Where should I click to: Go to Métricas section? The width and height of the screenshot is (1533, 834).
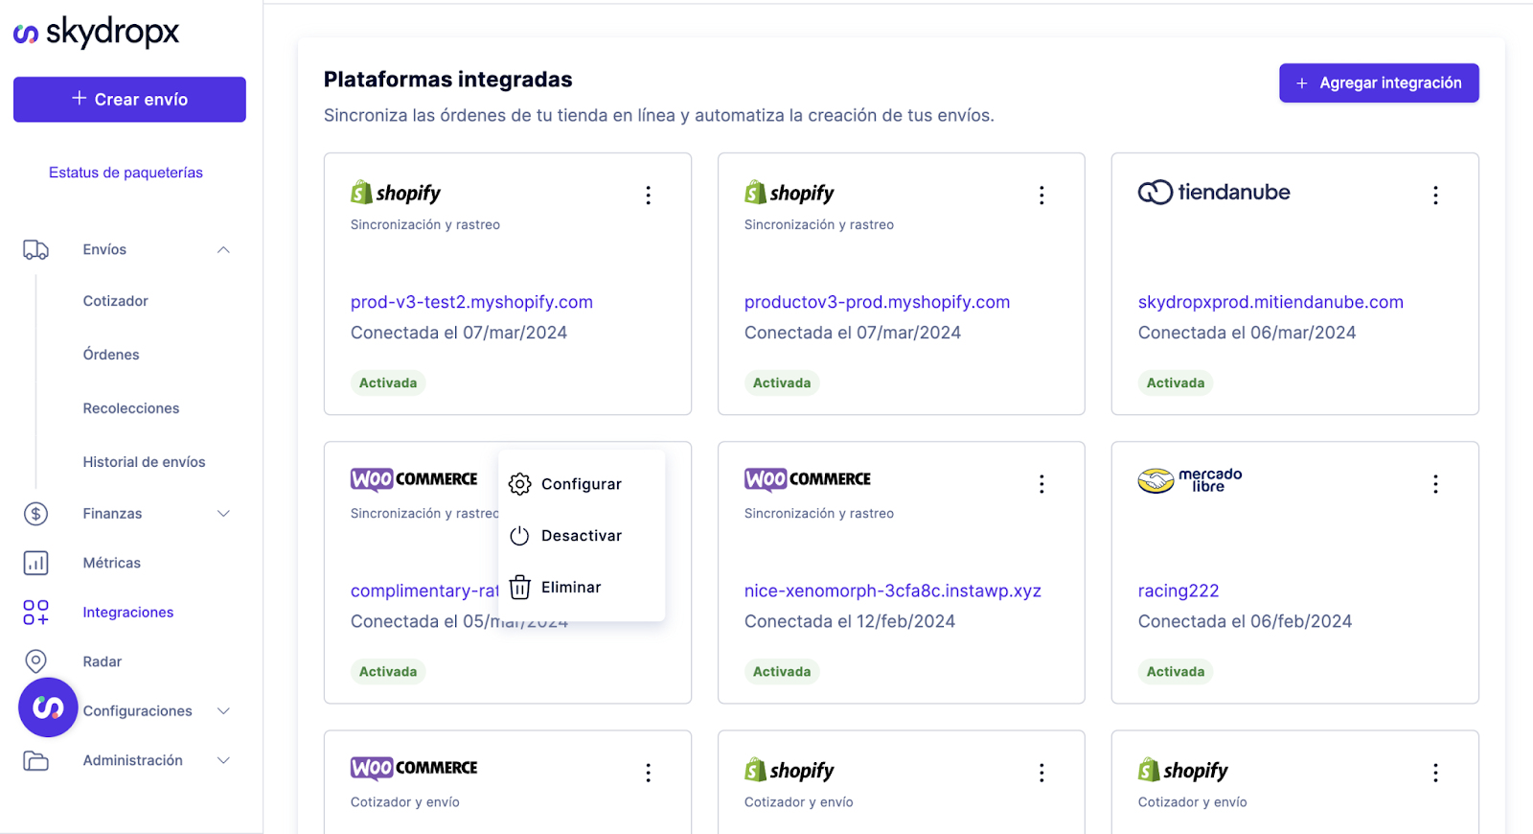pos(112,563)
